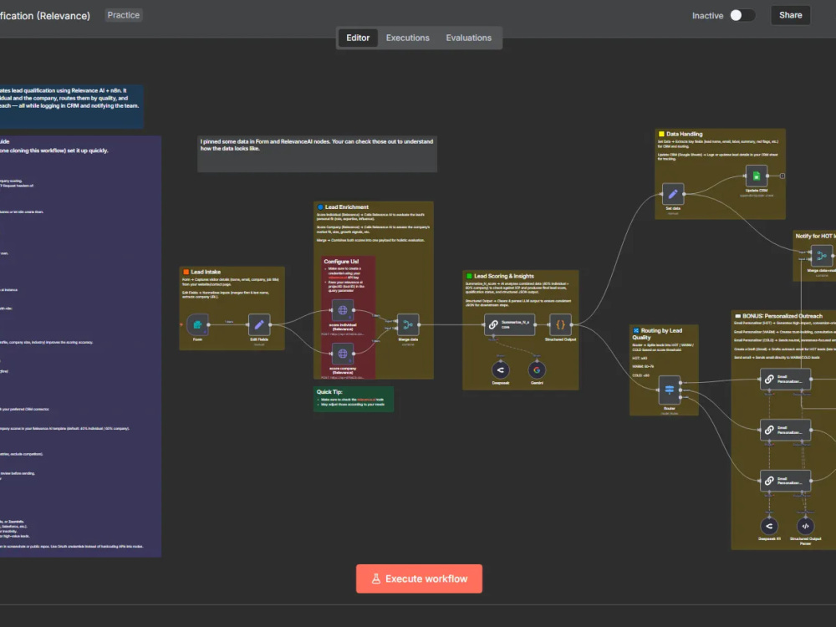Open the Set data node in Data Handling

[x=673, y=194]
